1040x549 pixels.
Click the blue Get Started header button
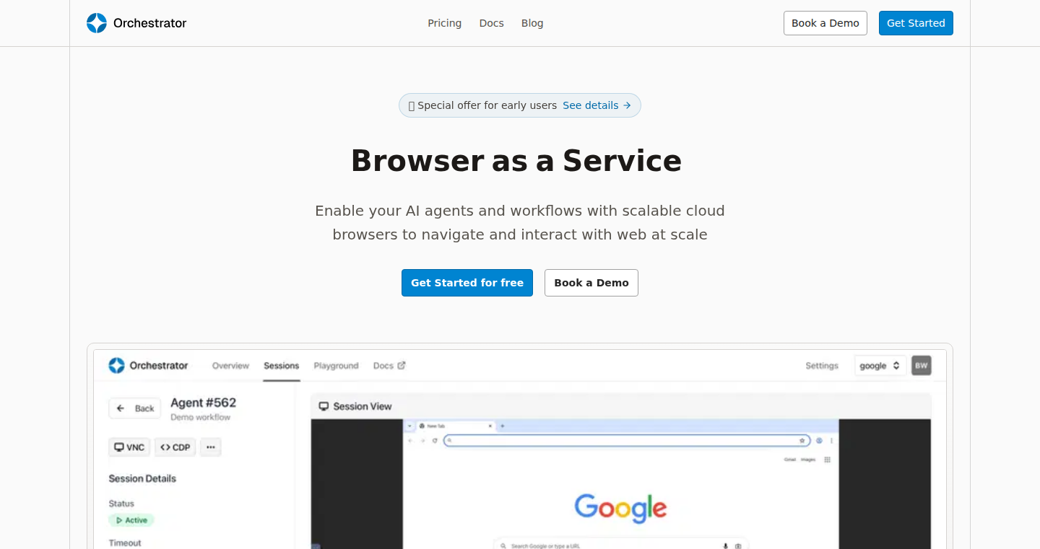pos(916,23)
